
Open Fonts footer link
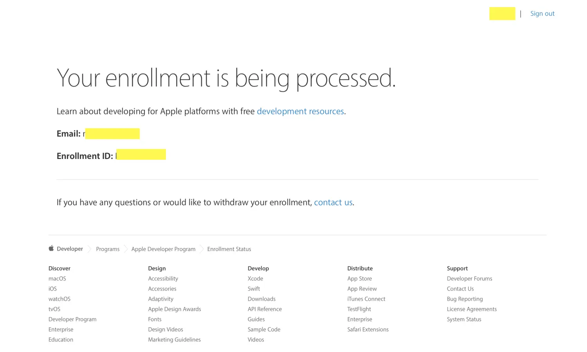155,319
